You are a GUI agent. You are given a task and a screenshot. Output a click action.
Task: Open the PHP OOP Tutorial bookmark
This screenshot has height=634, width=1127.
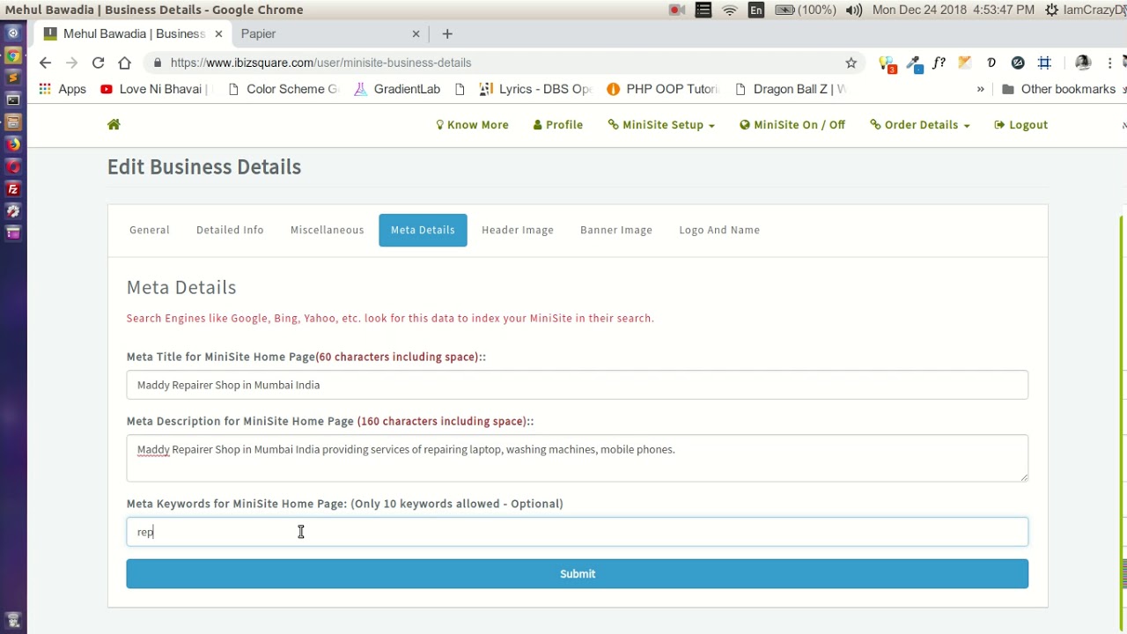point(663,89)
